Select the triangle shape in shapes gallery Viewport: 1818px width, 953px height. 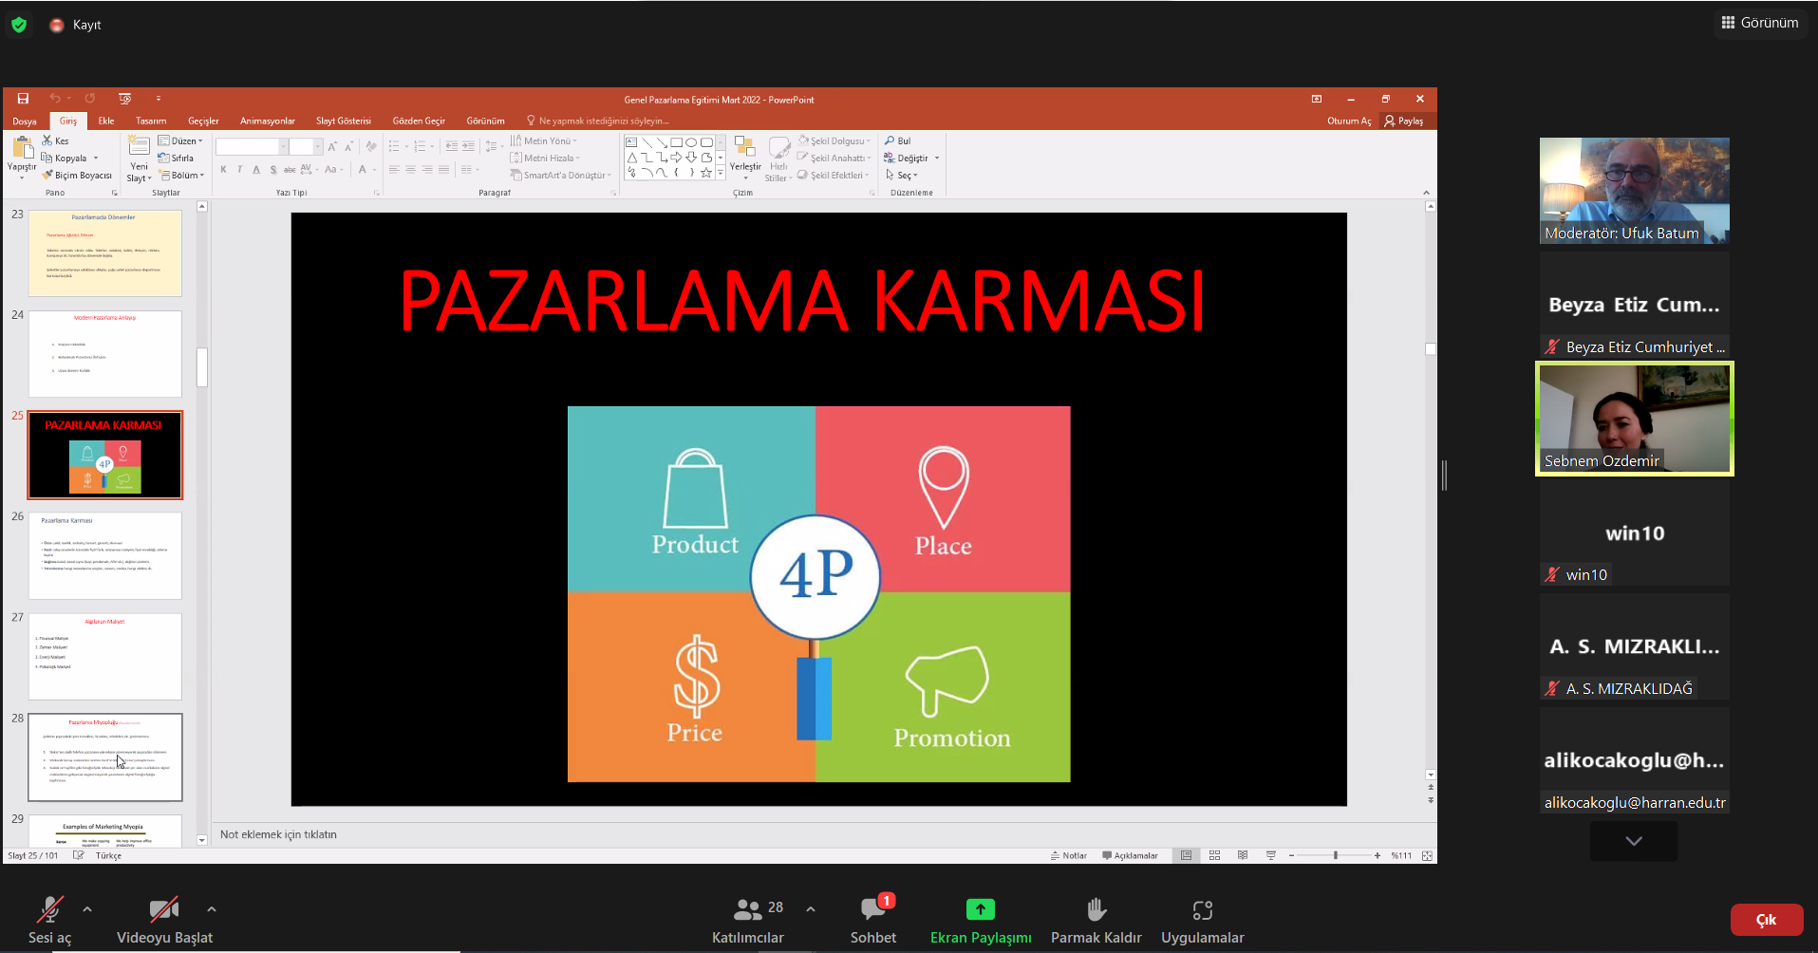tap(631, 158)
